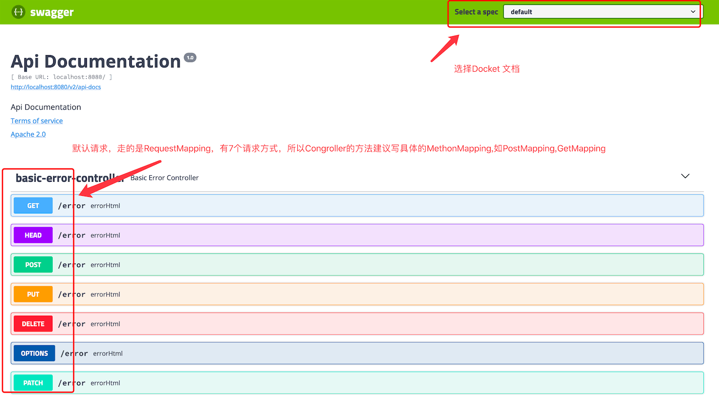The width and height of the screenshot is (719, 397).
Task: Click the errorHtml summary in OPTIONS row
Action: point(108,354)
